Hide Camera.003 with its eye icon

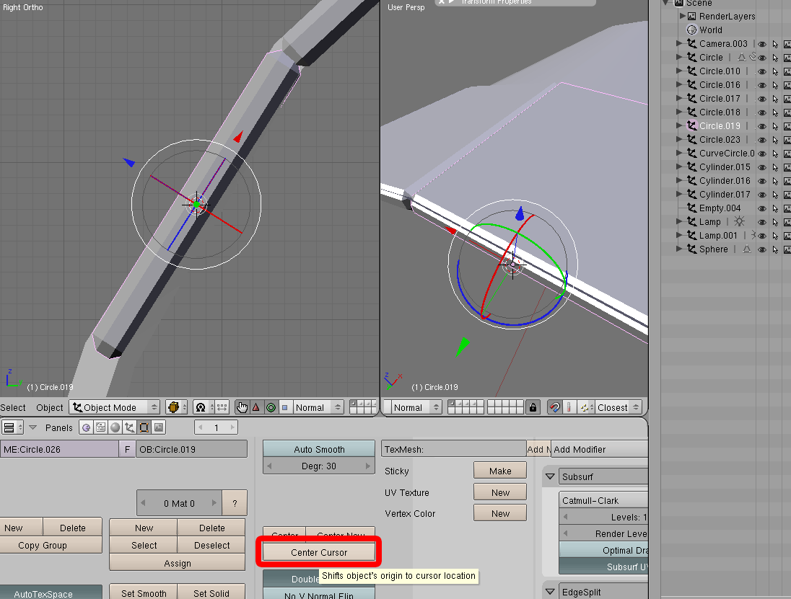tap(762, 45)
